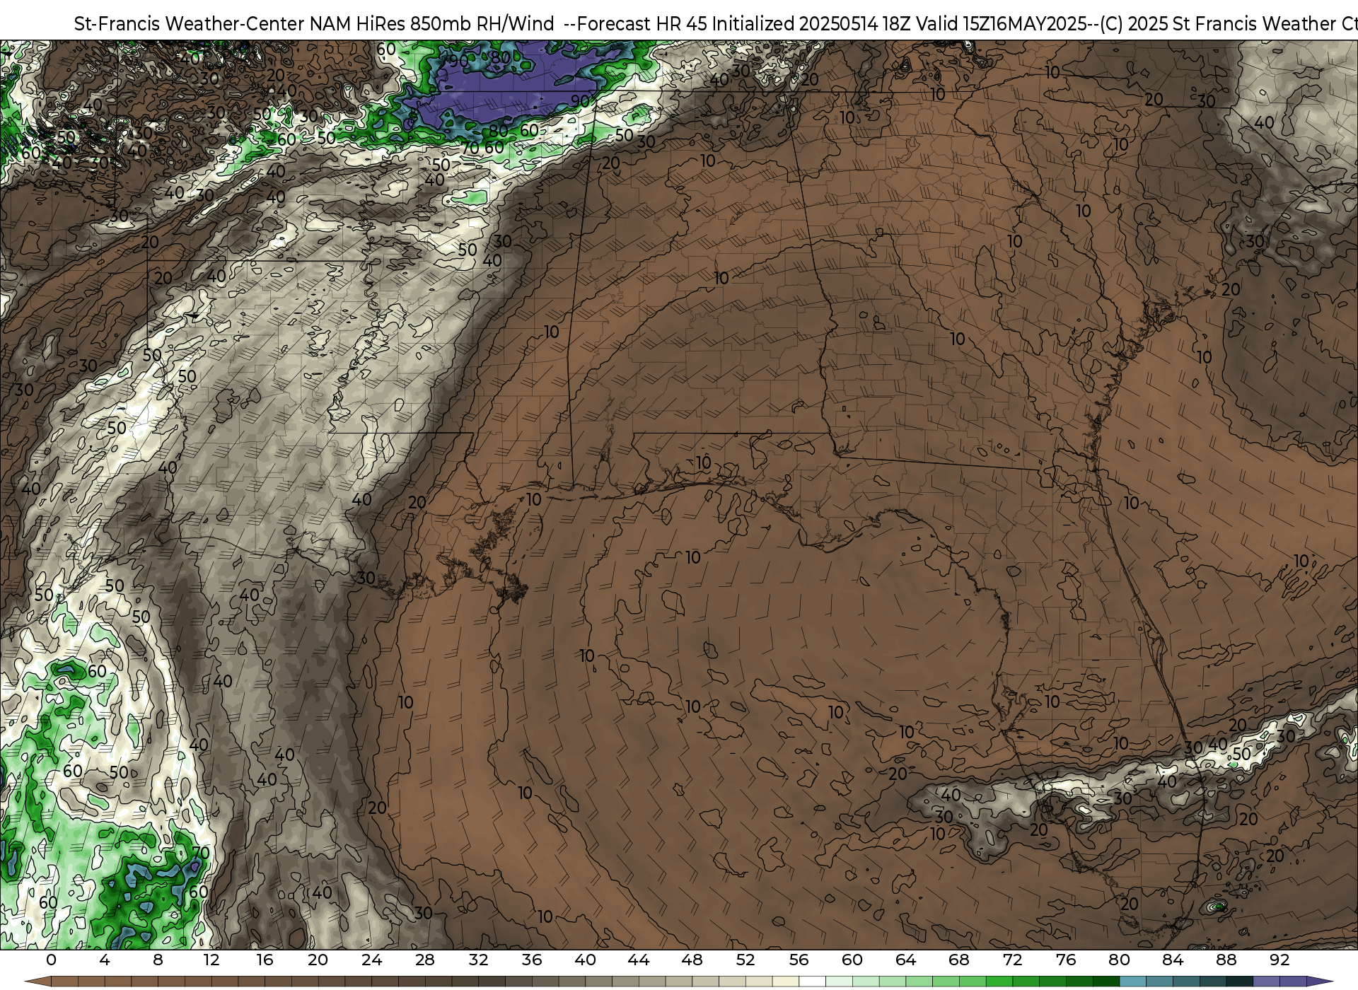Click the colorbar tick label '72'
Image resolution: width=1358 pixels, height=990 pixels.
coord(1012,960)
